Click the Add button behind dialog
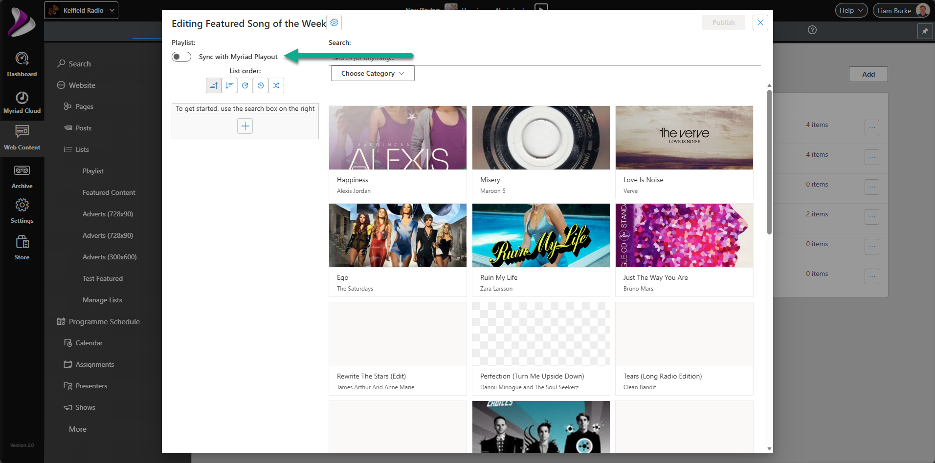Image resolution: width=935 pixels, height=463 pixels. tap(868, 74)
